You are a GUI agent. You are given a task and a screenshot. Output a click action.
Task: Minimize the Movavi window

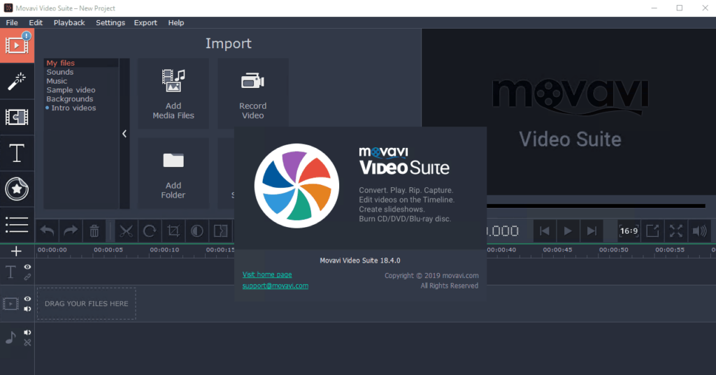[654, 8]
